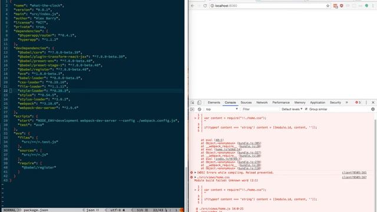Open the orange browser extension icon
The width and height of the screenshot is (377, 212).
click(x=335, y=6)
